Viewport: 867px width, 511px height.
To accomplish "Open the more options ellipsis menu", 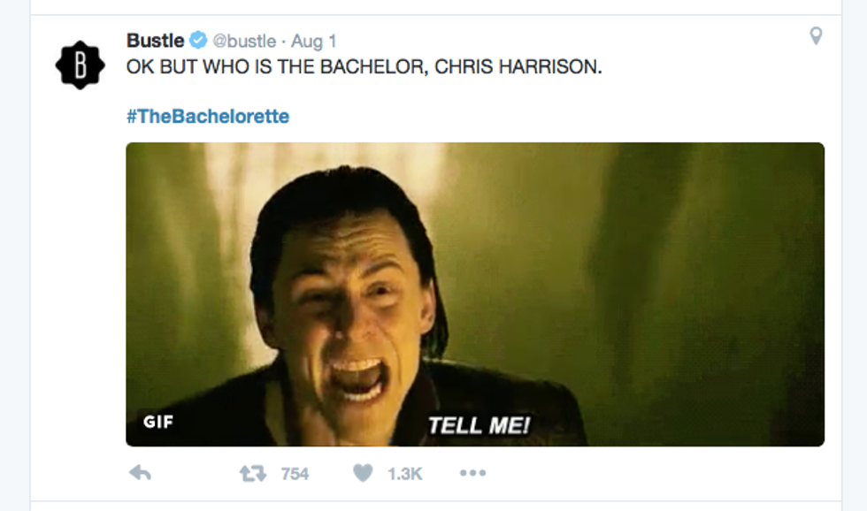I will click(x=472, y=473).
